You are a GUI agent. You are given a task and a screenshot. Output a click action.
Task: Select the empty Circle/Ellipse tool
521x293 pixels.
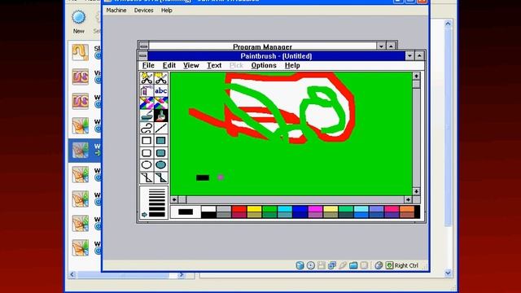[147, 165]
